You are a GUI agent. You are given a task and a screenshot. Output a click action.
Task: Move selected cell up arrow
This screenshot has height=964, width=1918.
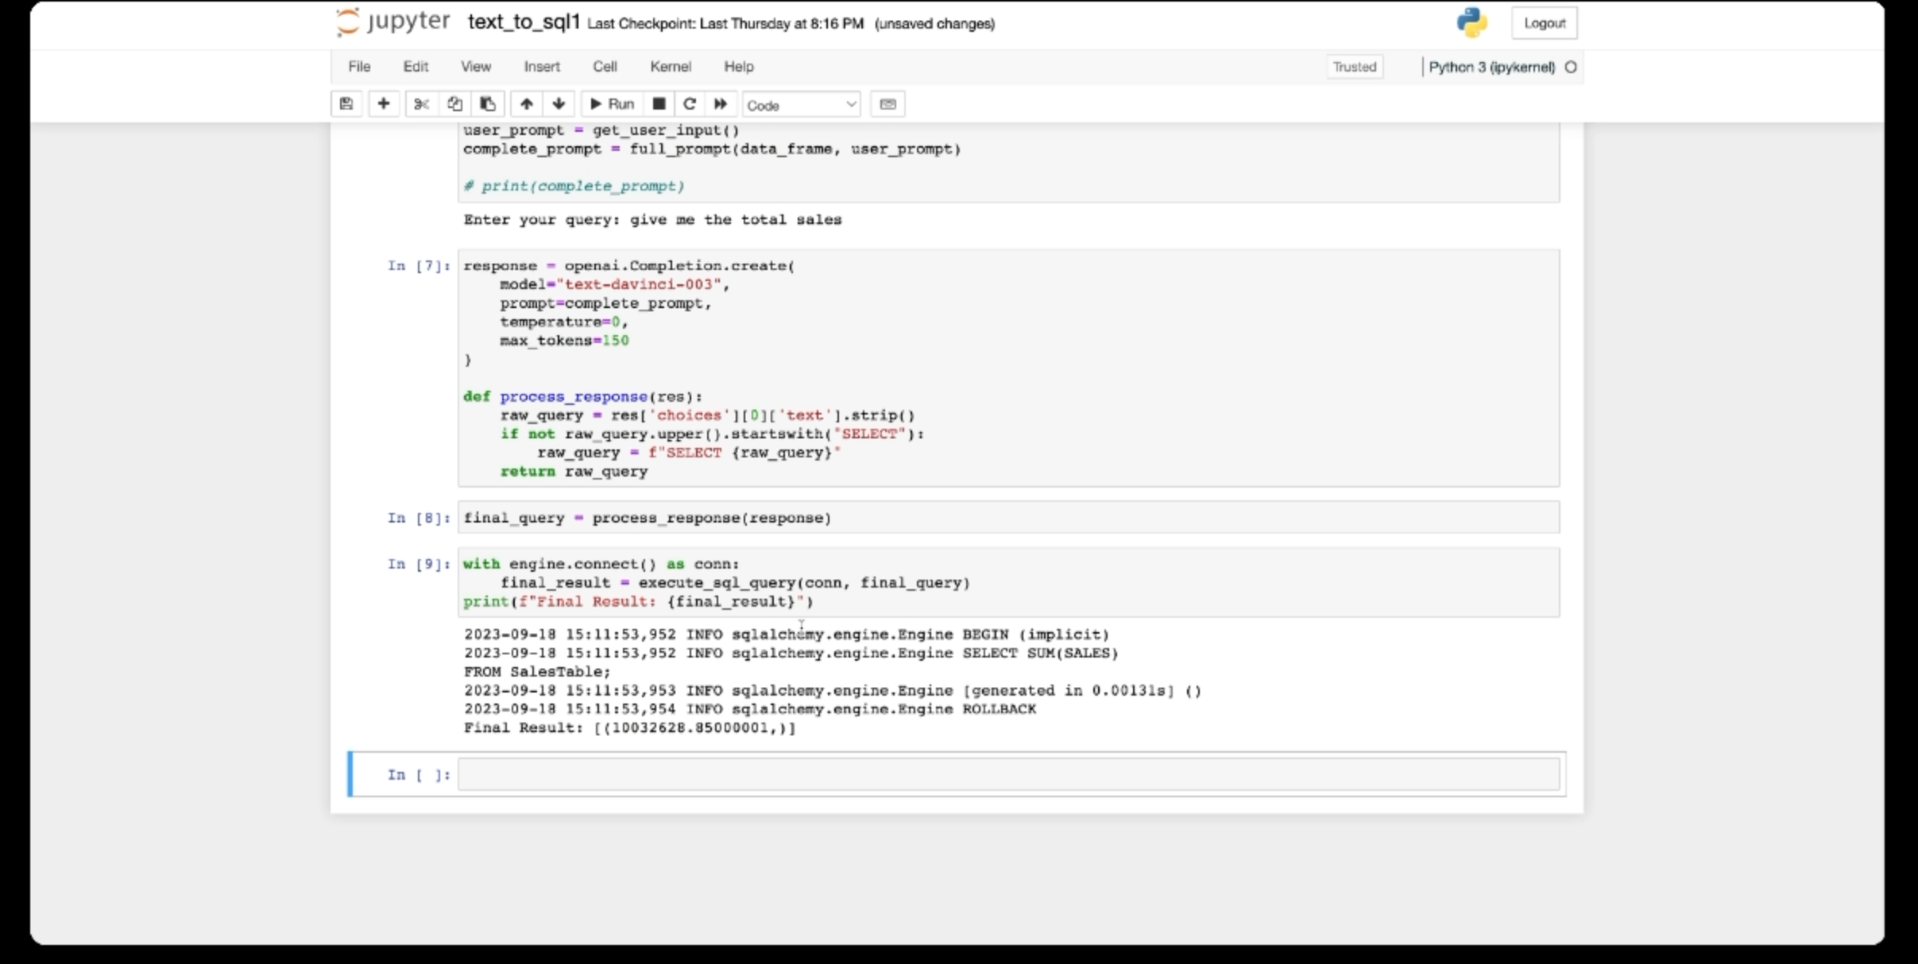click(x=526, y=104)
